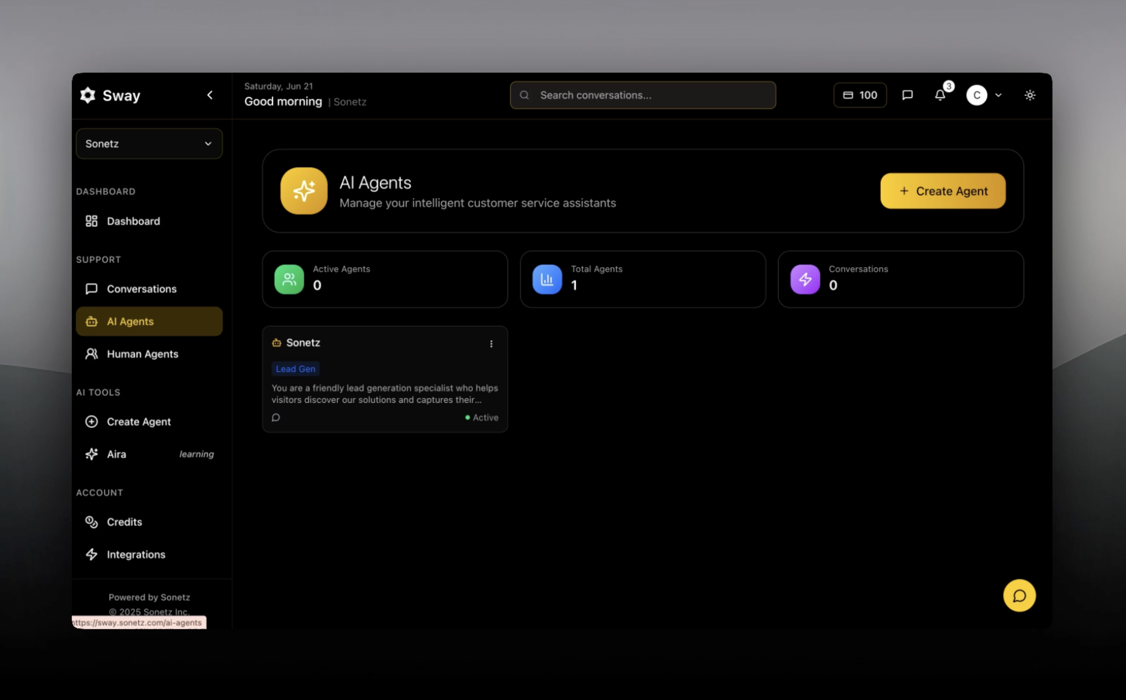Open Conversations in the sidebar
1126x700 pixels.
(141, 289)
